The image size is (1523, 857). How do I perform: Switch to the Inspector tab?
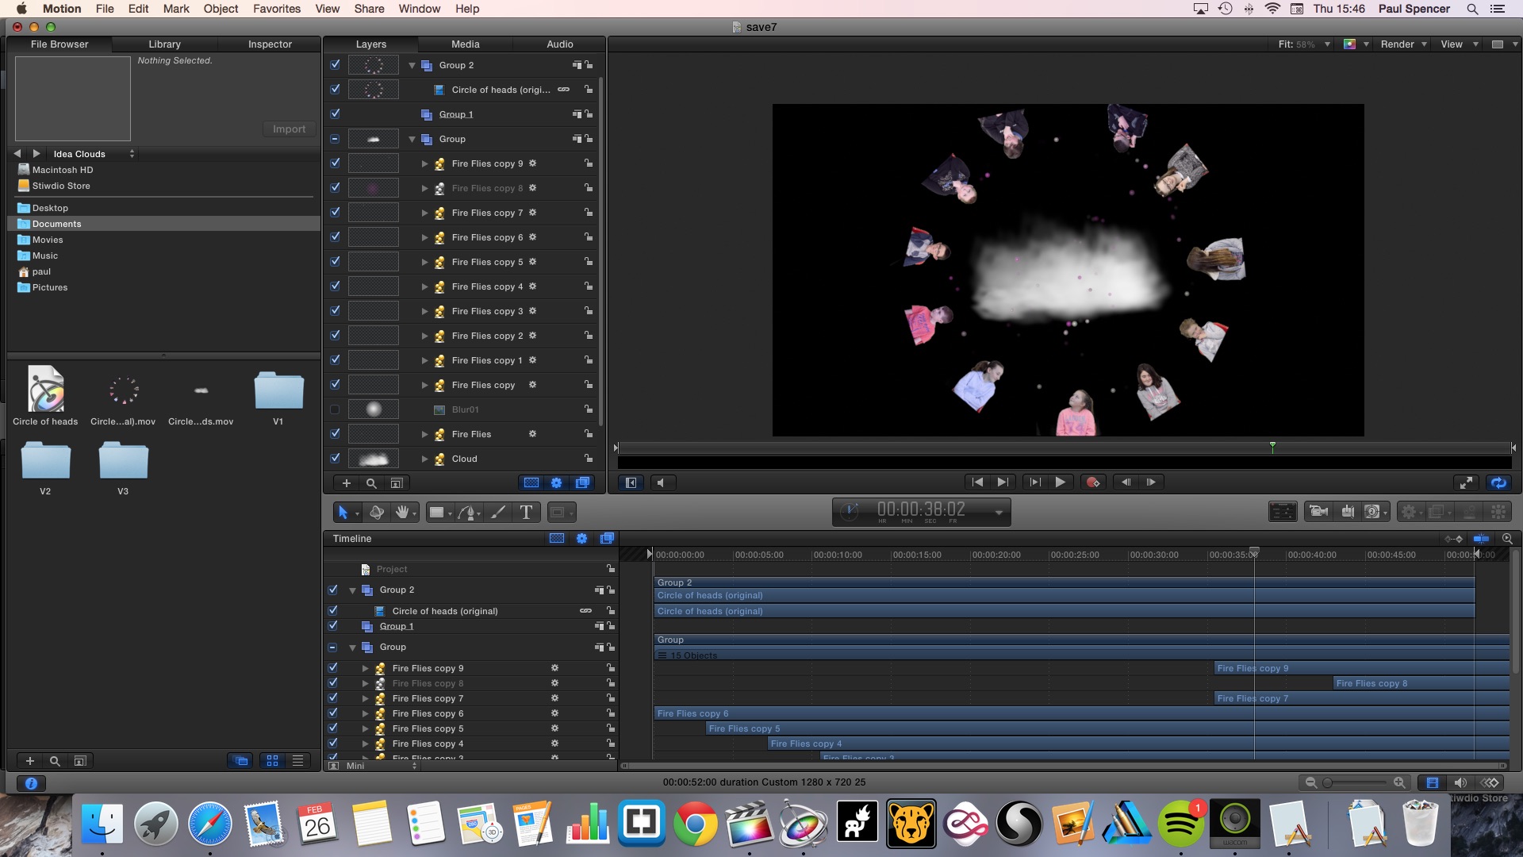point(270,44)
